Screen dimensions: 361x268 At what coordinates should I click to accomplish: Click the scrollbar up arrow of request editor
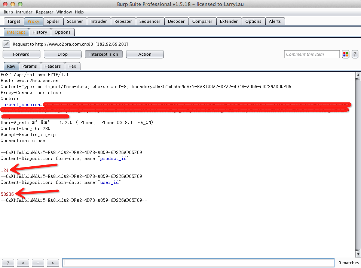(x=358, y=75)
